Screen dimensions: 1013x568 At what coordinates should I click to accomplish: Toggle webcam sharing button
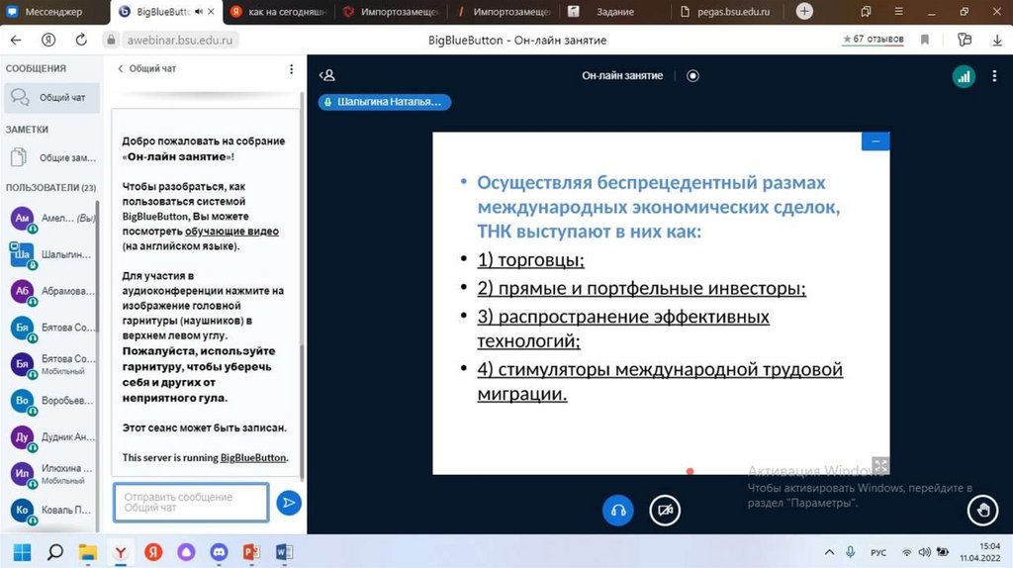tap(665, 510)
